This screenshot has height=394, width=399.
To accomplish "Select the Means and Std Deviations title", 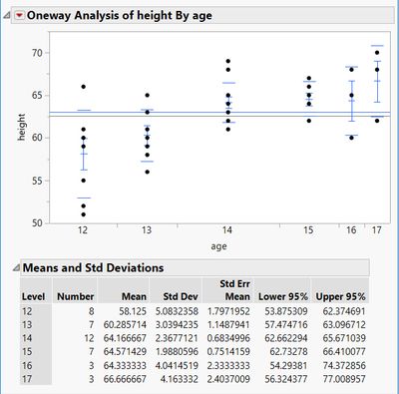I will 93,267.
